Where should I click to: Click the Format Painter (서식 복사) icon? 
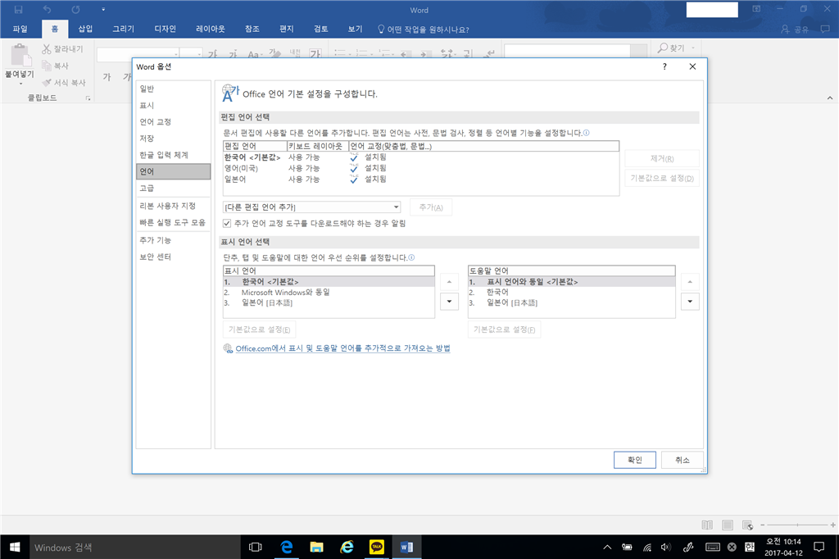tap(47, 83)
